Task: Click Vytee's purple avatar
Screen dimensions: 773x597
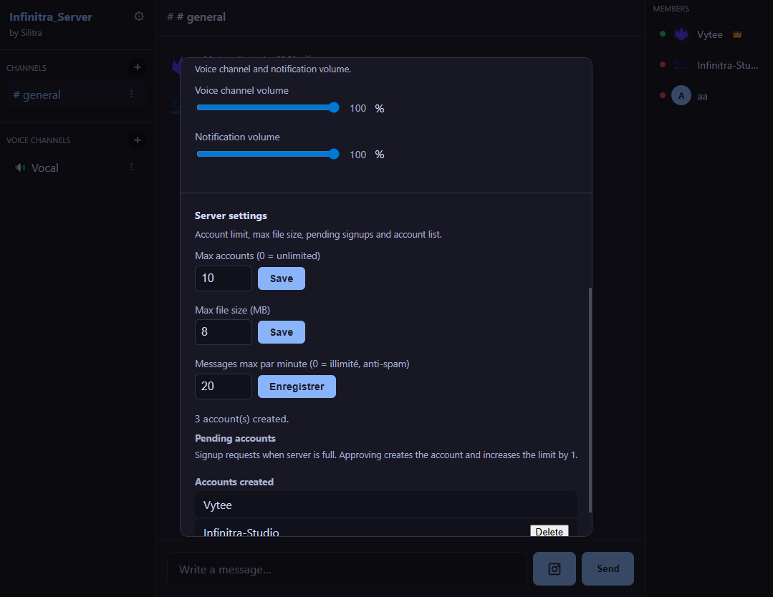Action: click(681, 34)
